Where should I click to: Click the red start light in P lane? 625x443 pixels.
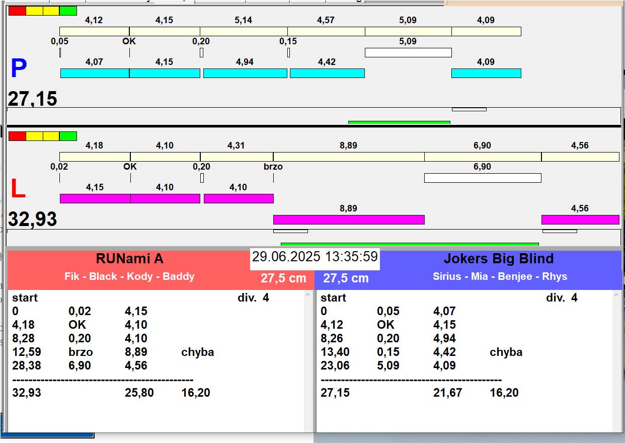[17, 11]
